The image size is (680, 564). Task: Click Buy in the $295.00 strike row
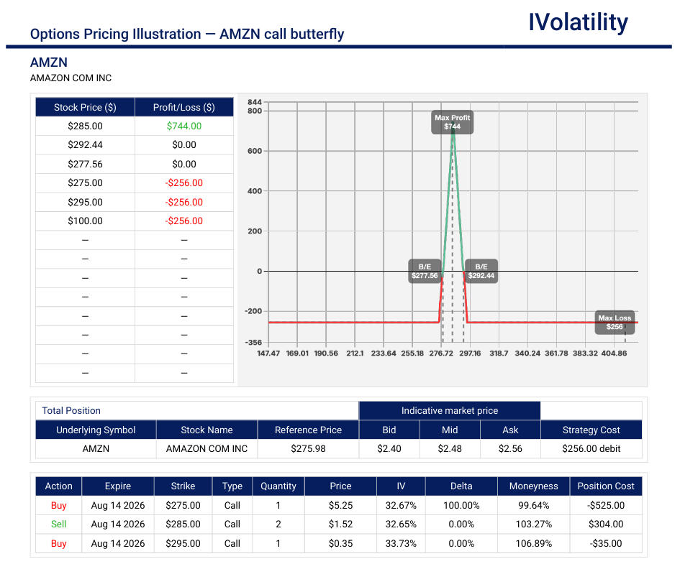pos(58,544)
